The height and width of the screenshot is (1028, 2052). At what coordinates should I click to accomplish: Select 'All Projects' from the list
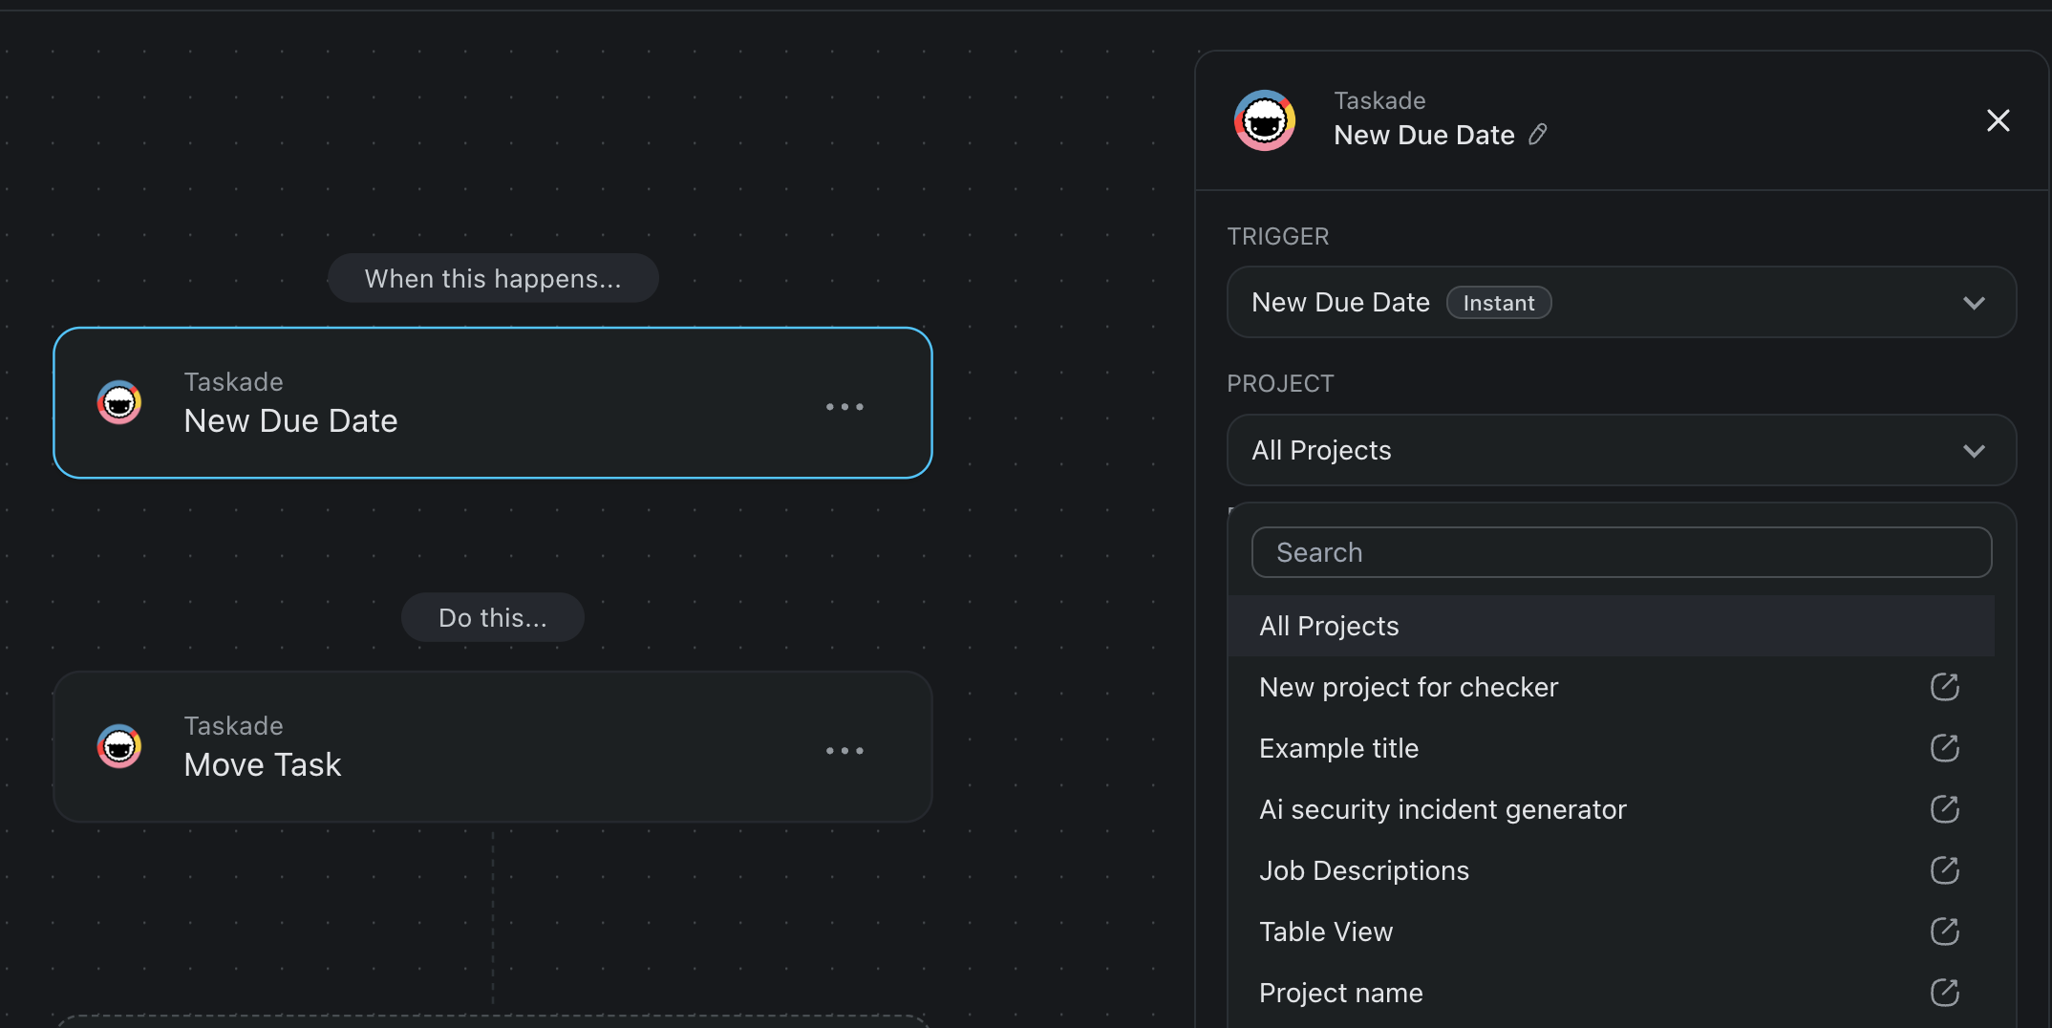(1612, 626)
